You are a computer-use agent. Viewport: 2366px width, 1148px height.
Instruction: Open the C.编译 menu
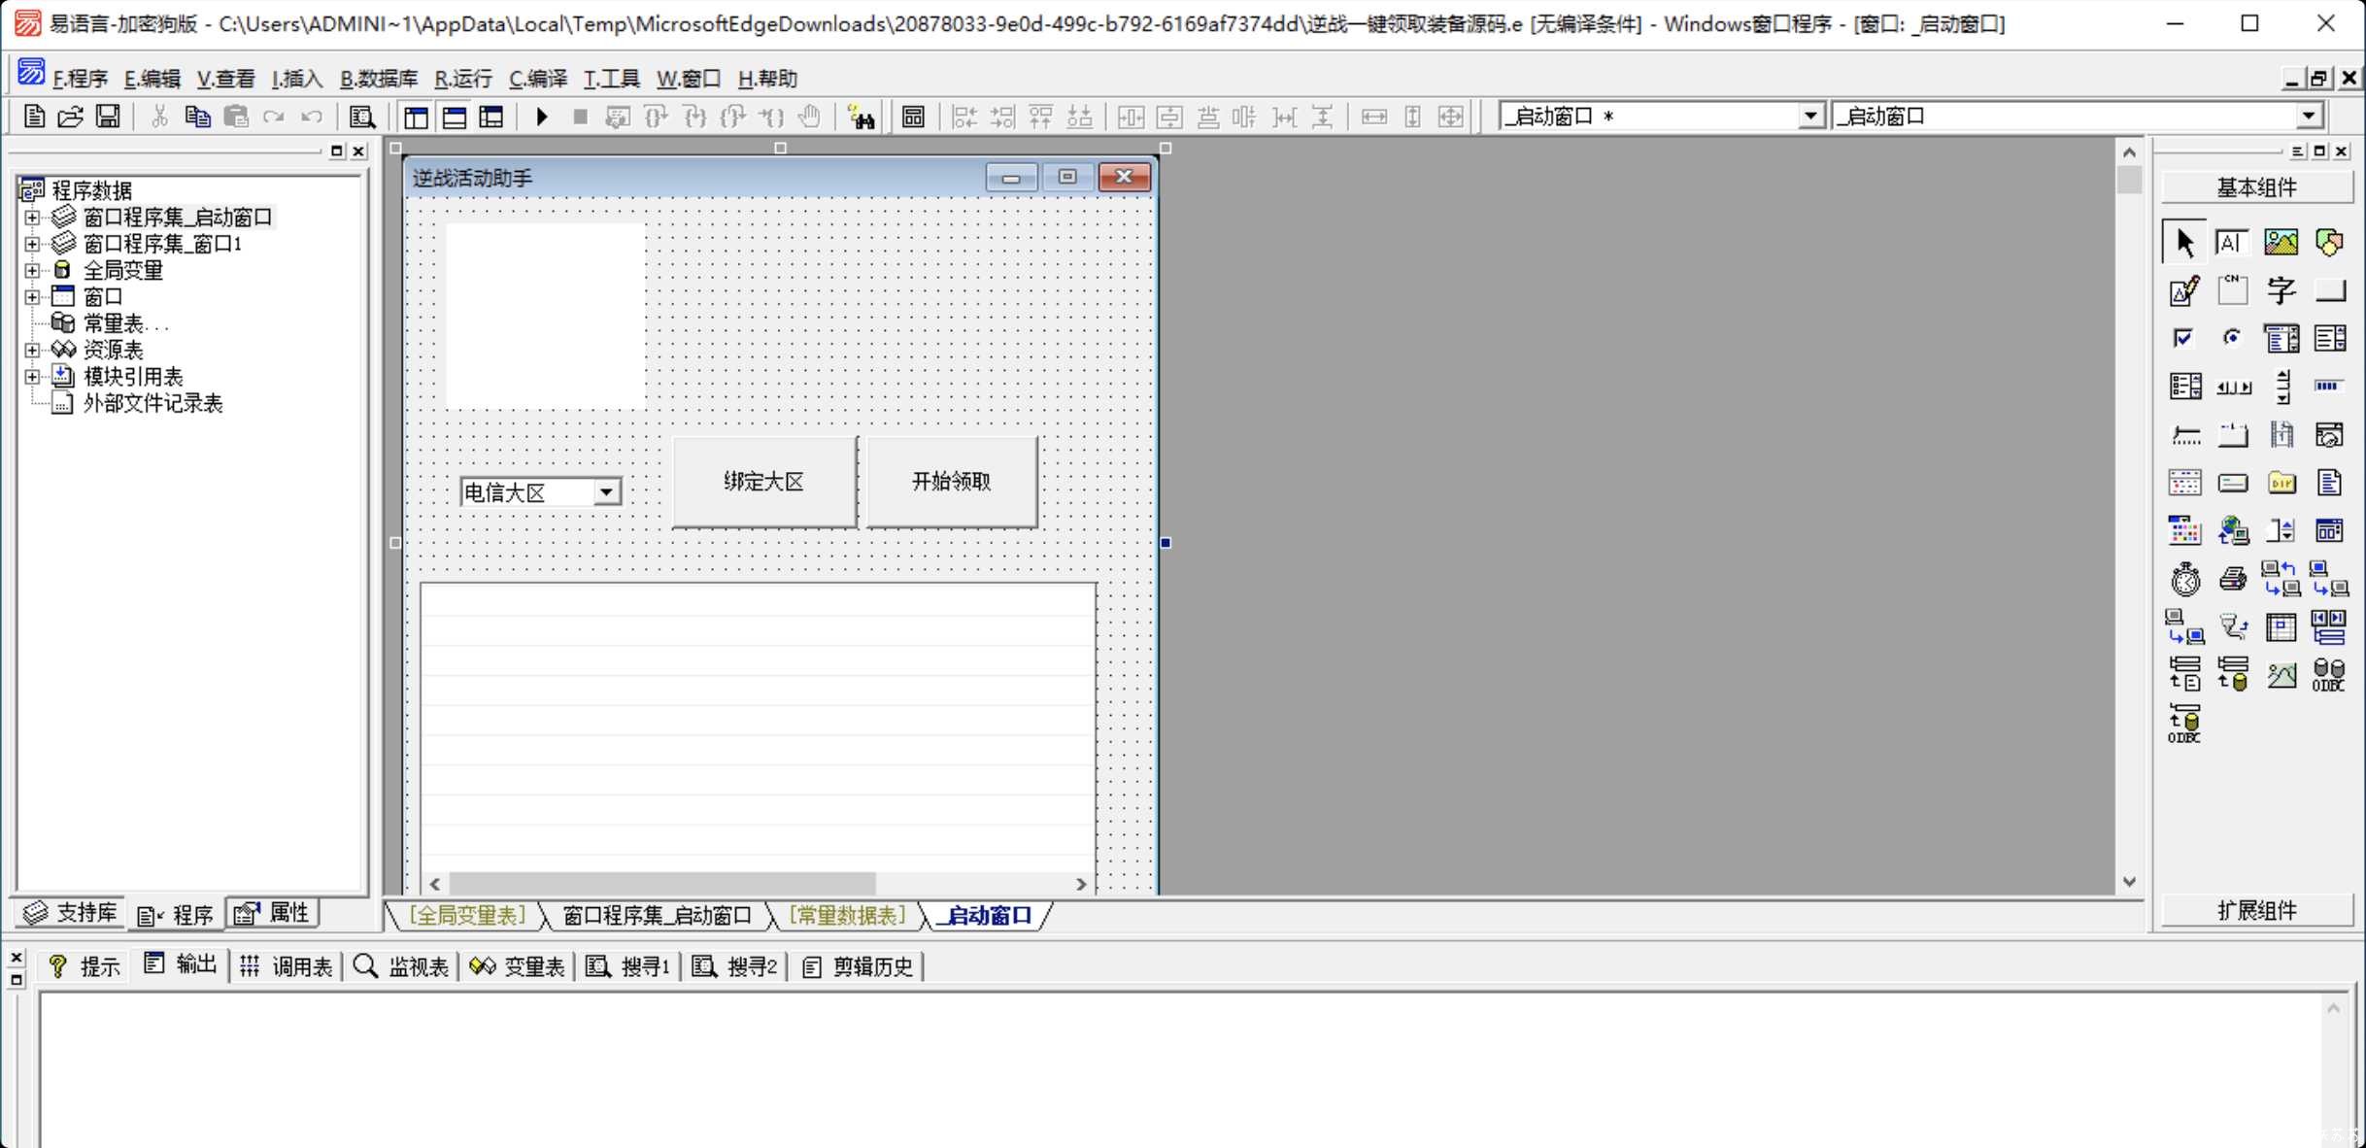537,79
